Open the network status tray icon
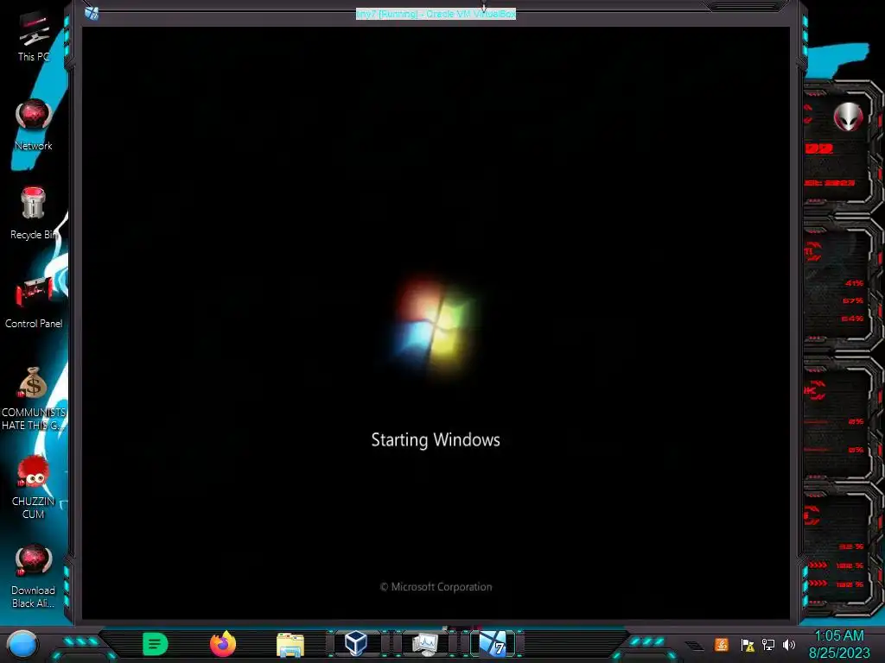This screenshot has height=663, width=885. [x=768, y=645]
